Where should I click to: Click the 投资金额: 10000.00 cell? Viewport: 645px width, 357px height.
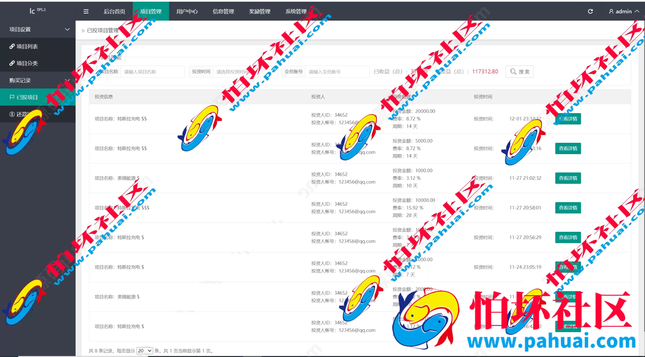click(x=414, y=200)
